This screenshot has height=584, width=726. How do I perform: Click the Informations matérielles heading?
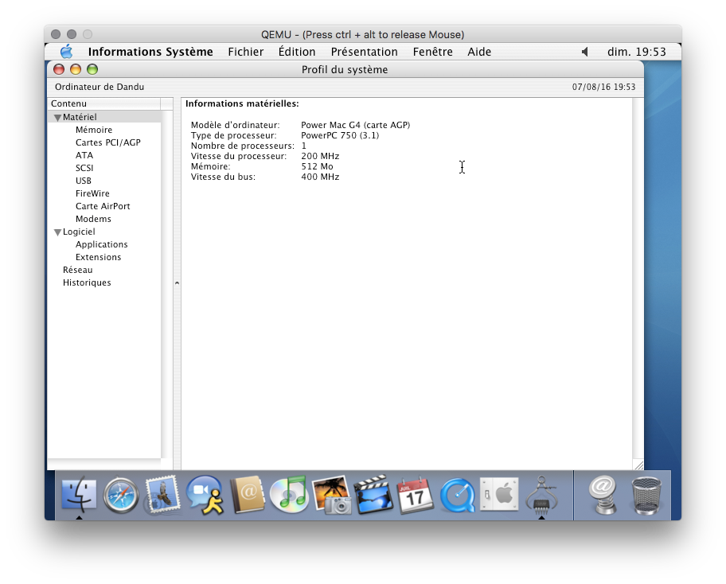pos(242,103)
